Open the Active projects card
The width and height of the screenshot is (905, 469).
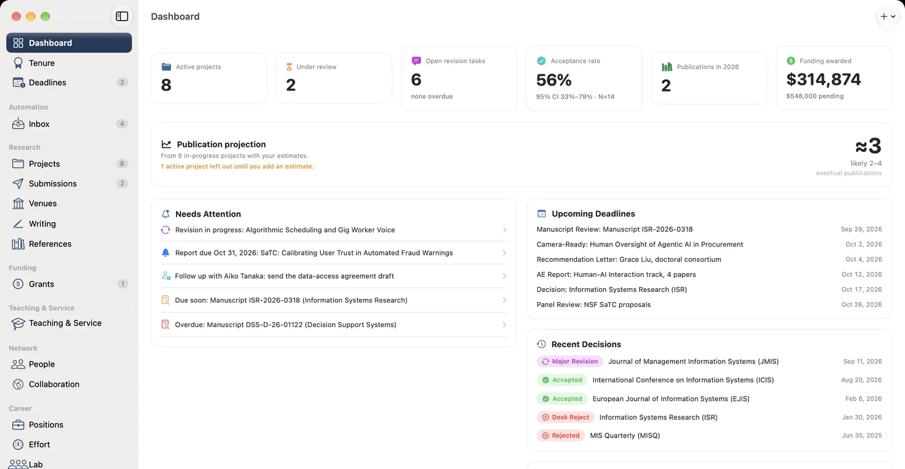click(209, 78)
